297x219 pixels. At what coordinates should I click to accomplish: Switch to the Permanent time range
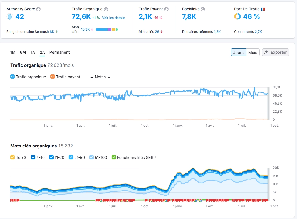pos(60,52)
